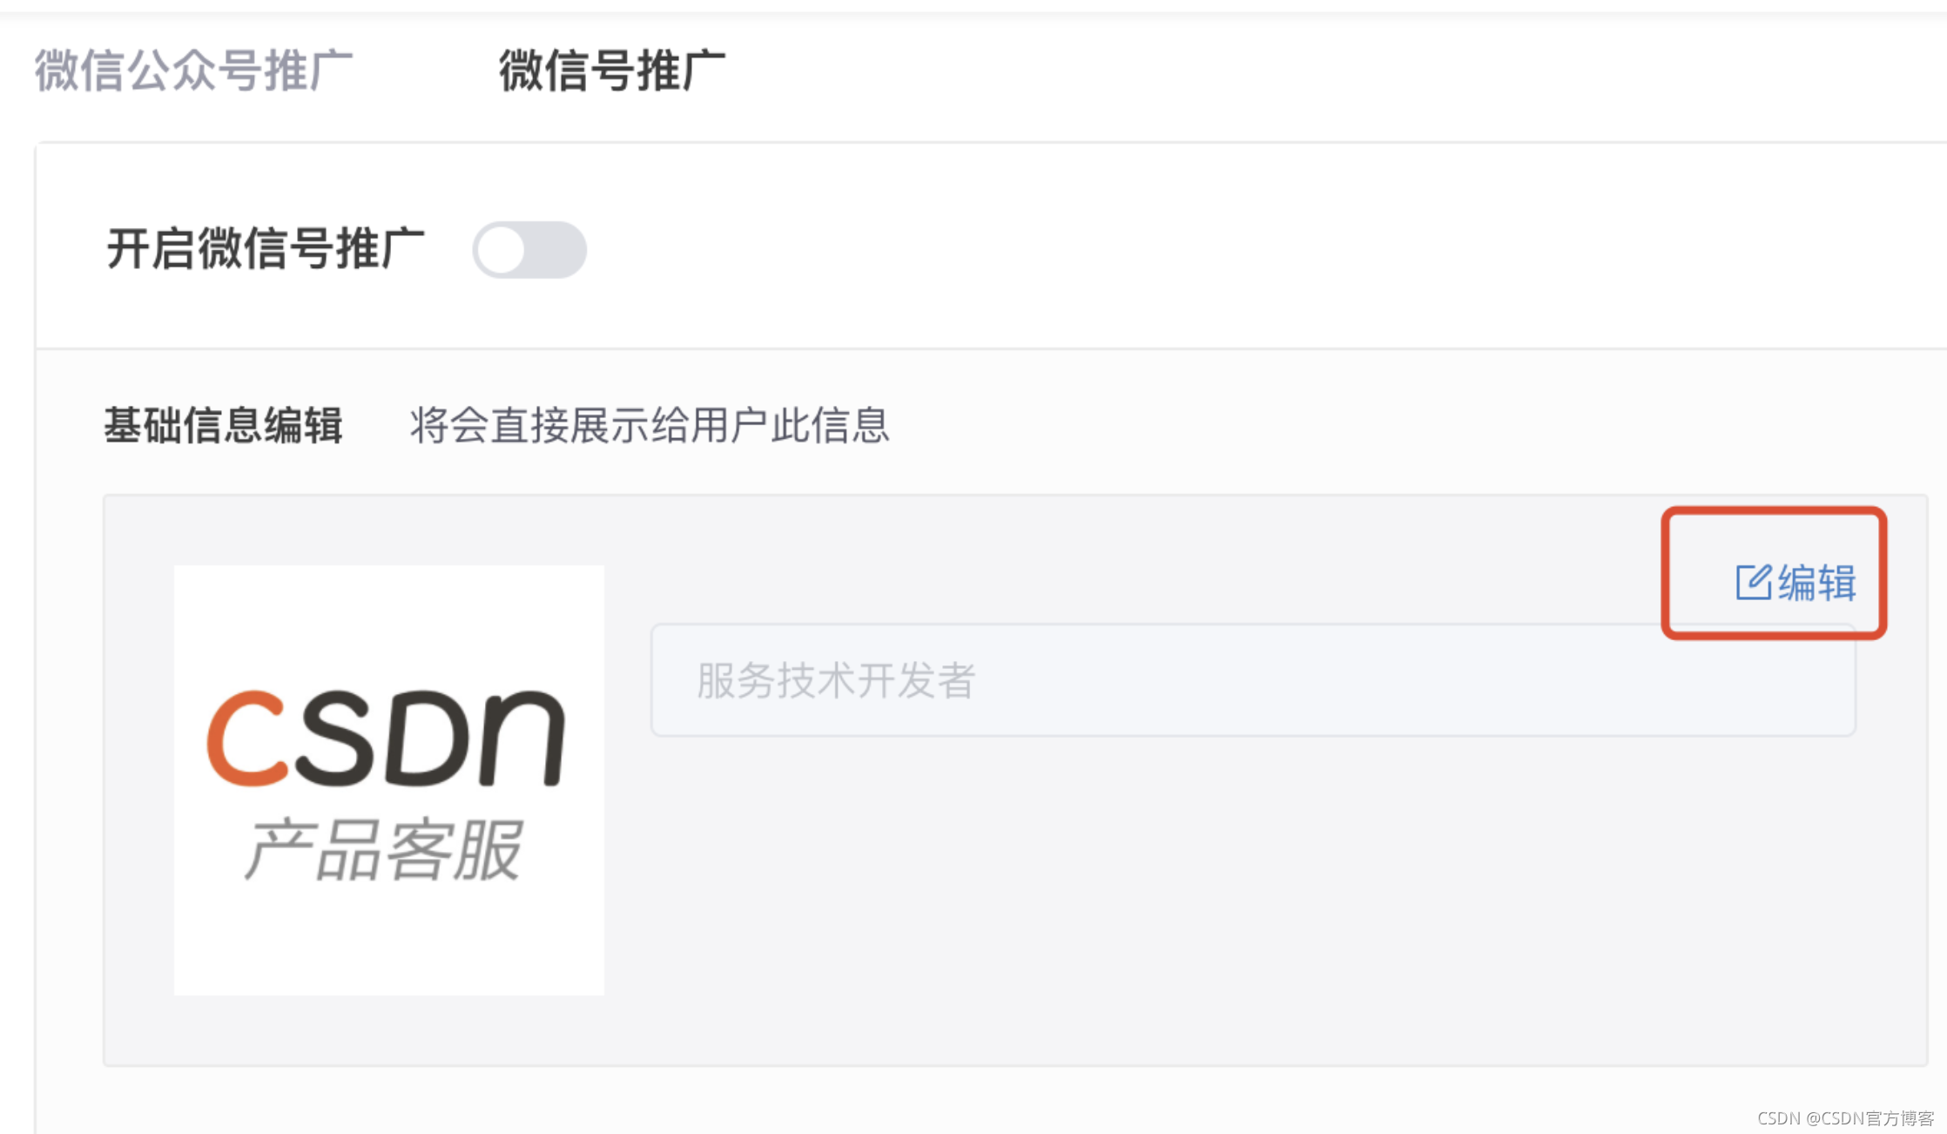Click the orange C in the CSDN logo

point(247,739)
